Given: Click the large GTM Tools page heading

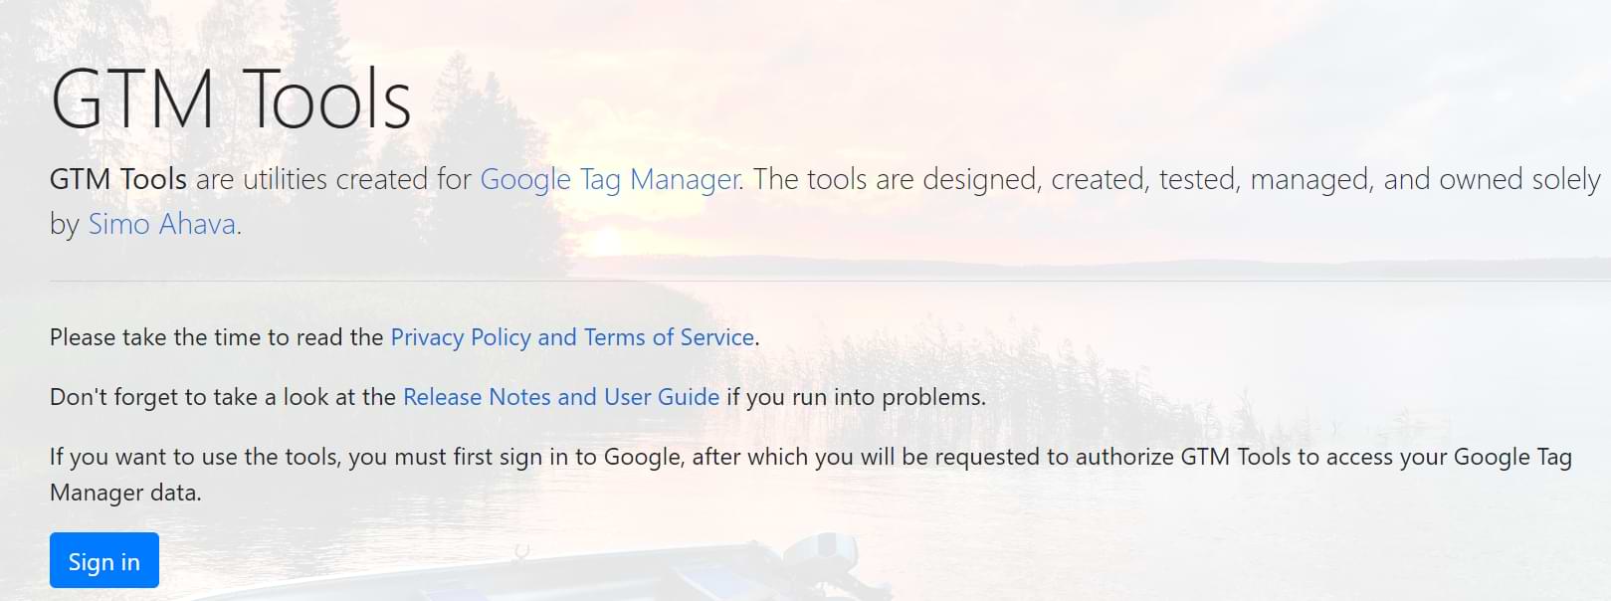Looking at the screenshot, I should pos(231,100).
